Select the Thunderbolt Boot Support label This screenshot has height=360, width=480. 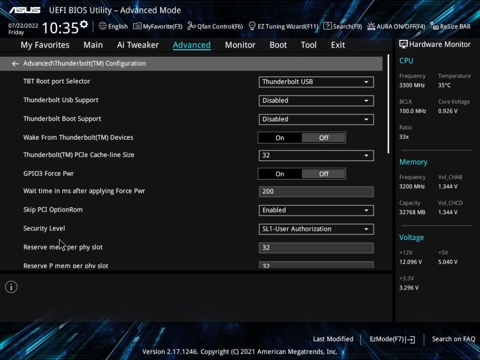[62, 119]
